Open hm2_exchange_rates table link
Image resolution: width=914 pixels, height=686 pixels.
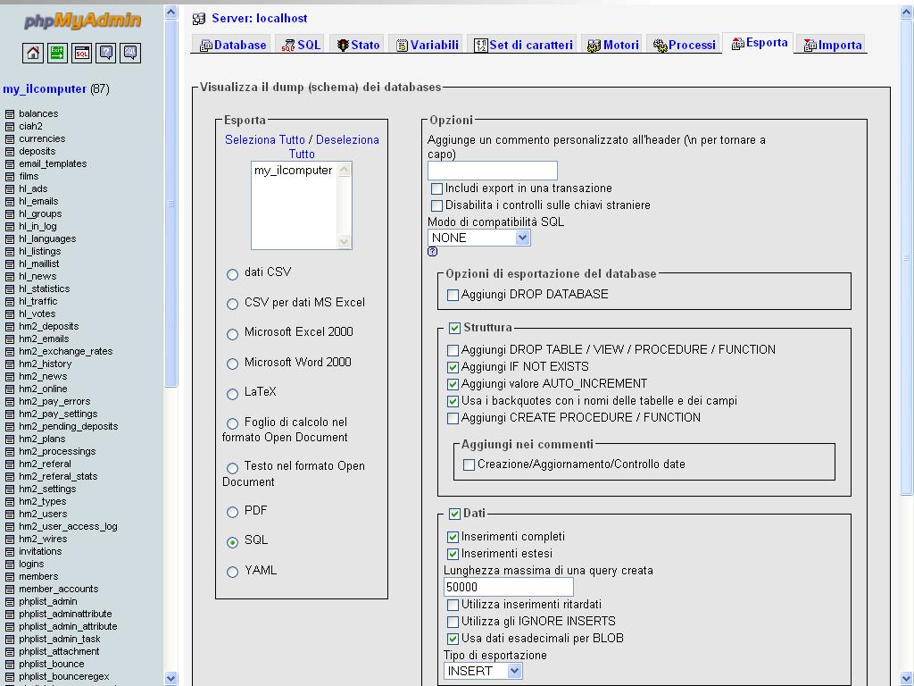(66, 351)
